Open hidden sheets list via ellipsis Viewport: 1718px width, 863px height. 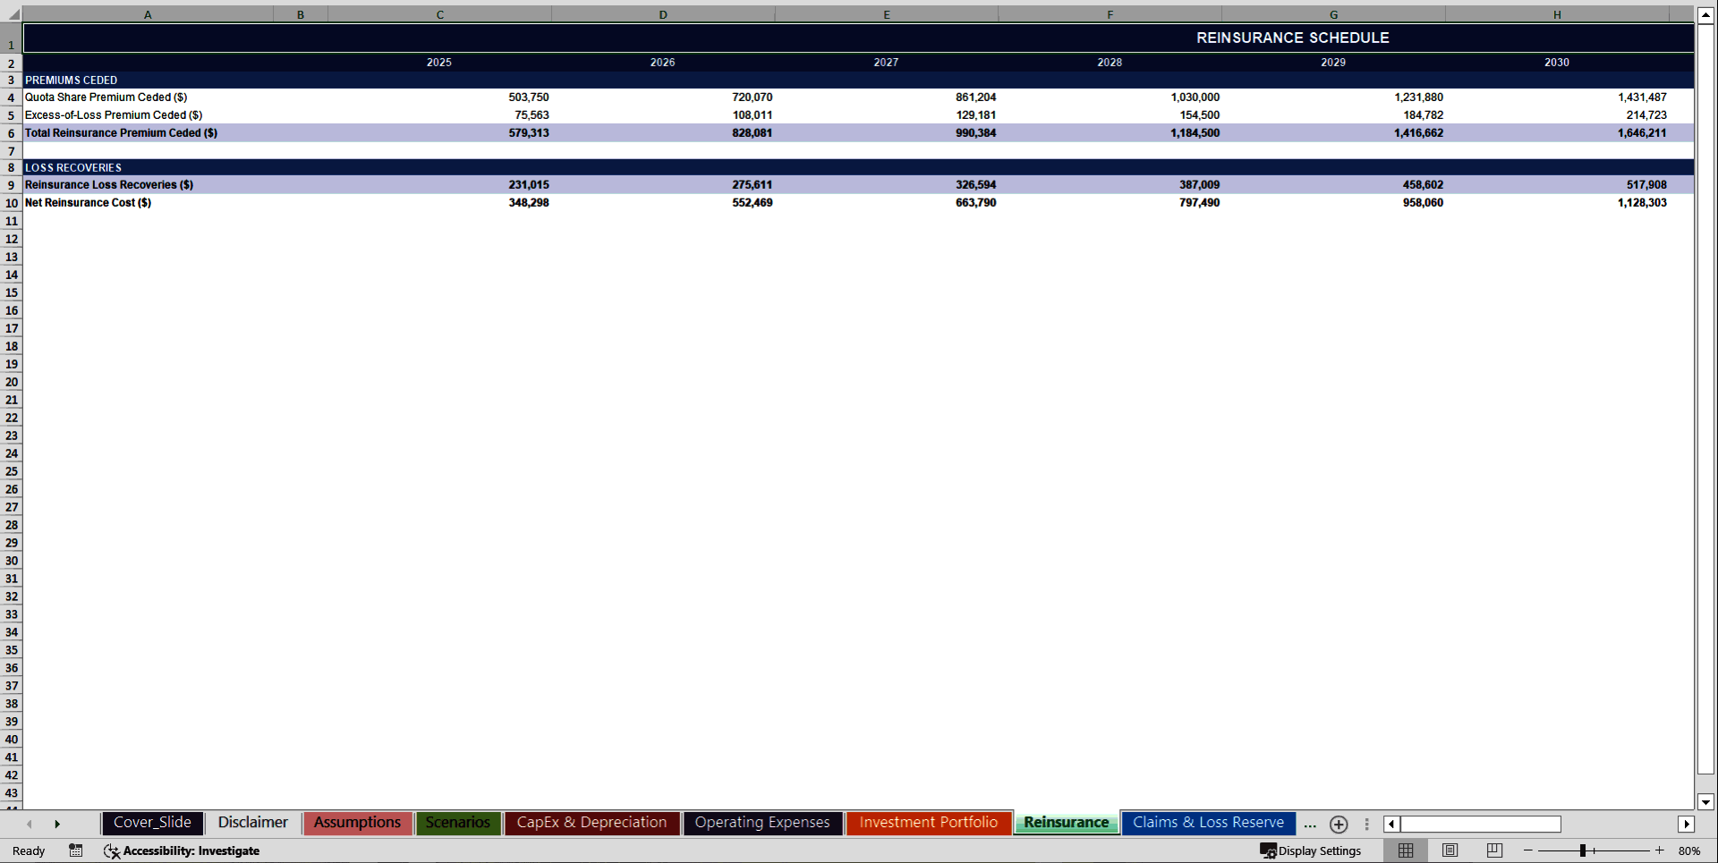[x=1310, y=825]
